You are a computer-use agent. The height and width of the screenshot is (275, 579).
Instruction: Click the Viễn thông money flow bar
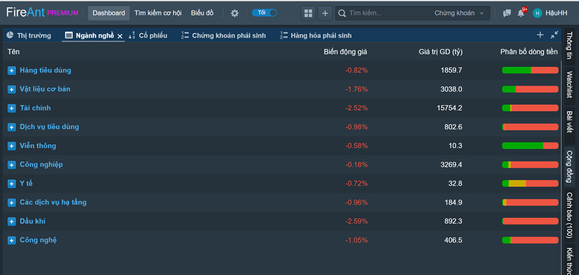(530, 146)
